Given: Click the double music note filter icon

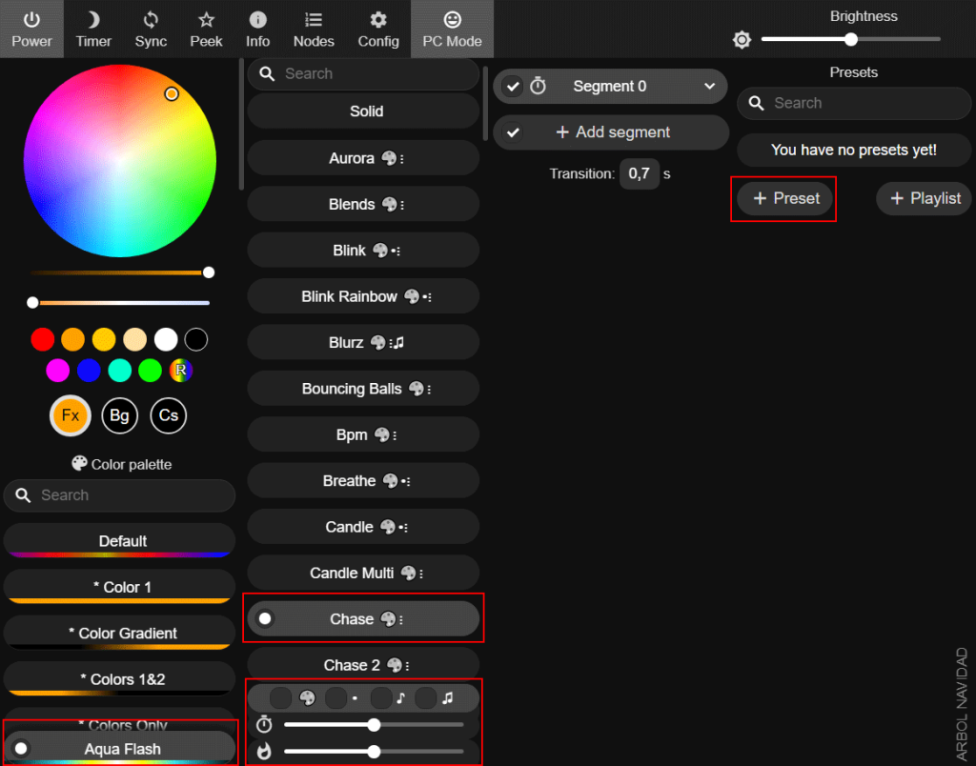Looking at the screenshot, I should point(448,698).
